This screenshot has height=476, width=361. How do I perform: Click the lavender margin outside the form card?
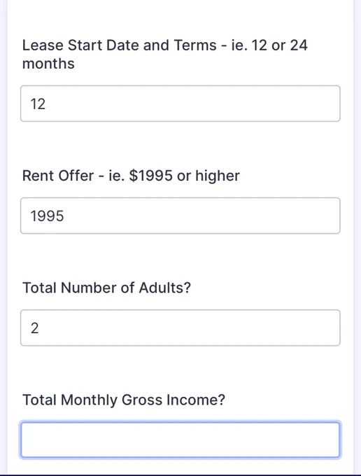click(3, 237)
